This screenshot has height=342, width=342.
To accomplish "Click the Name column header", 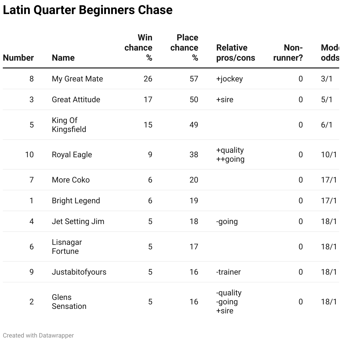I will 63,58.
